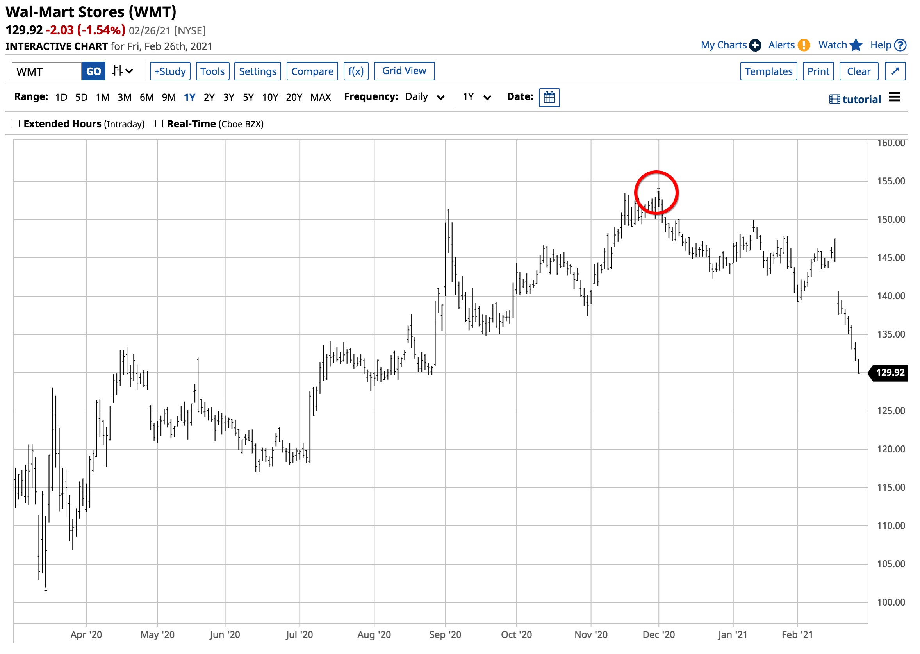This screenshot has width=920, height=654.
Task: Click the My Charts link
Action: click(x=723, y=45)
